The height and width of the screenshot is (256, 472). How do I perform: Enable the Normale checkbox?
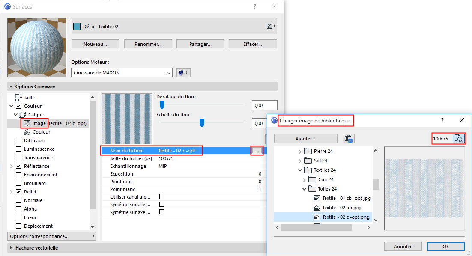point(18,200)
